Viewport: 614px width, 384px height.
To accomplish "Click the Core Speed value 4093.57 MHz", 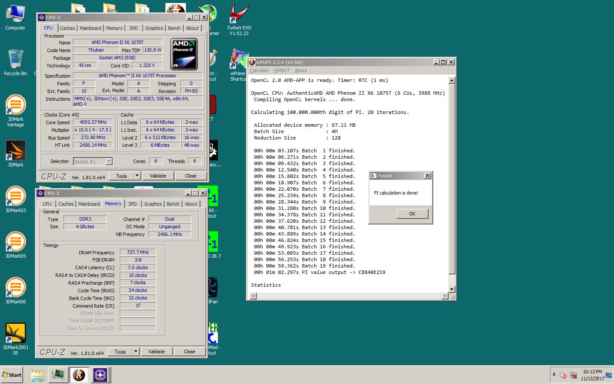I will coord(93,122).
